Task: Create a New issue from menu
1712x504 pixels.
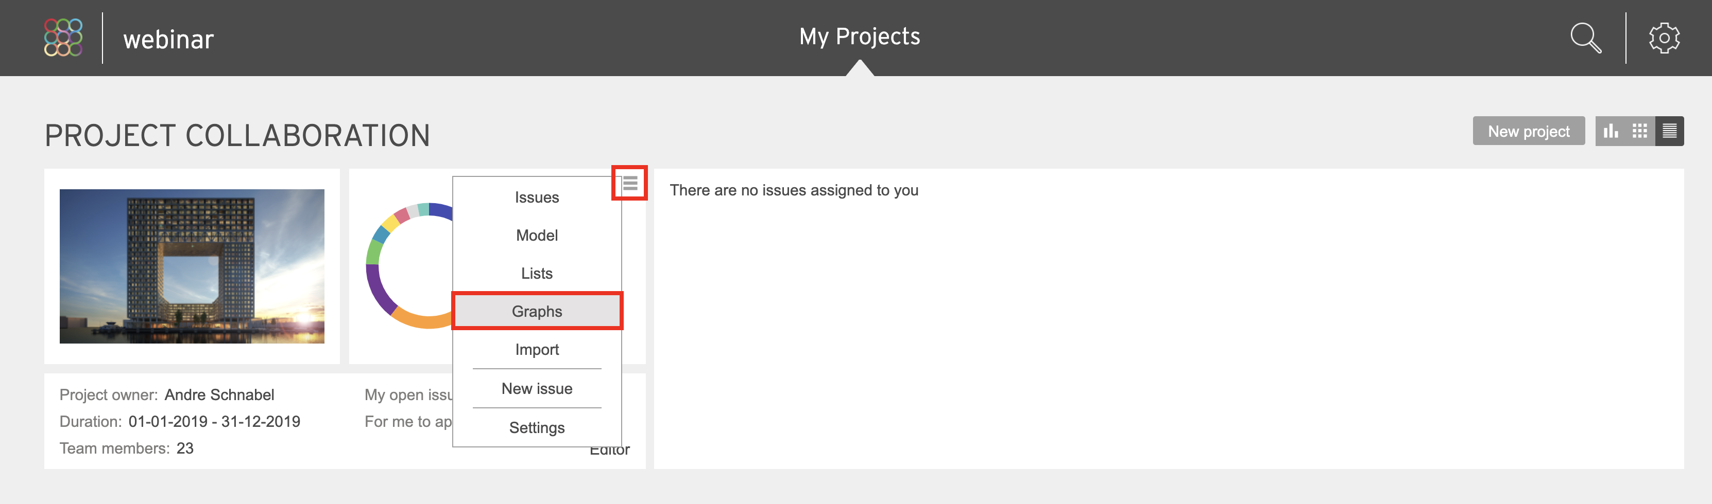Action: click(537, 388)
